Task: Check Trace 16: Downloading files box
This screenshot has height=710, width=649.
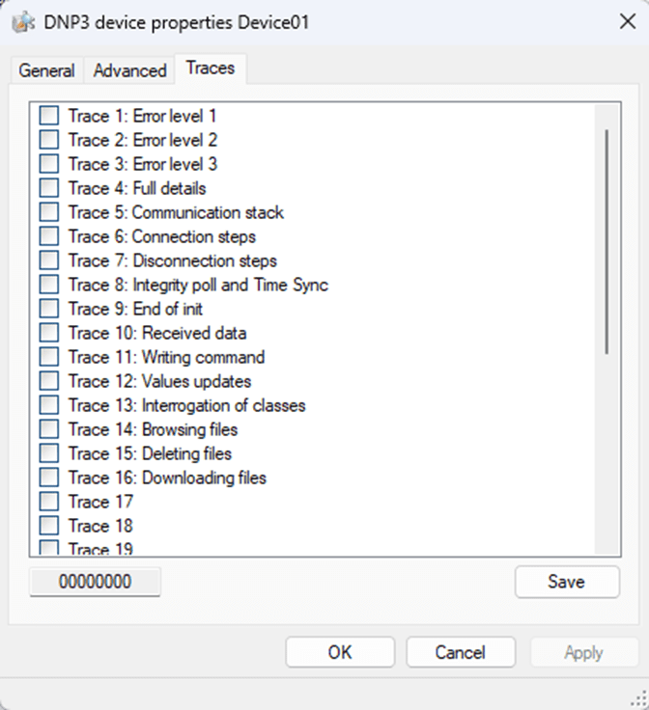Action: pyautogui.click(x=49, y=478)
